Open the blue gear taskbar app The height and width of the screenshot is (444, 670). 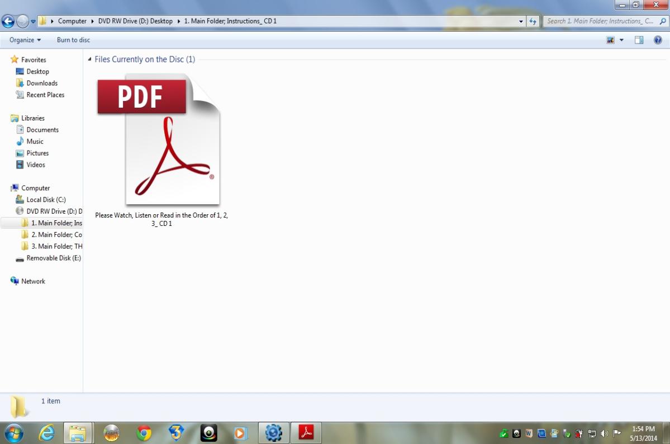(273, 433)
